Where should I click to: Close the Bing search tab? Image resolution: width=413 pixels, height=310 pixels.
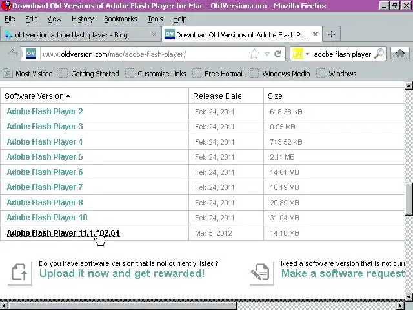point(154,34)
